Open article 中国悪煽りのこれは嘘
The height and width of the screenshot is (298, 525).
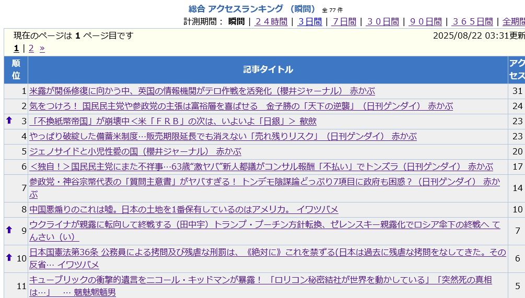tap(184, 209)
